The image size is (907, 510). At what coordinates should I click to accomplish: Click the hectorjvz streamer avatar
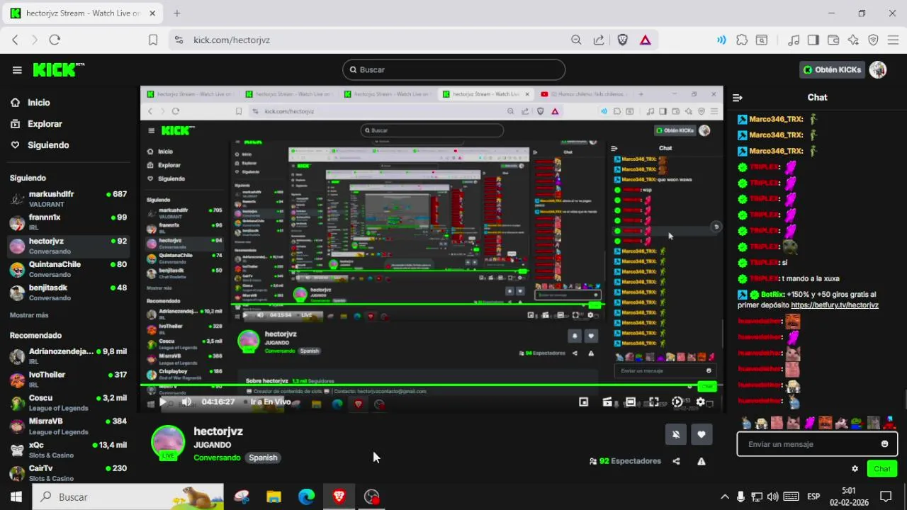pos(169,443)
